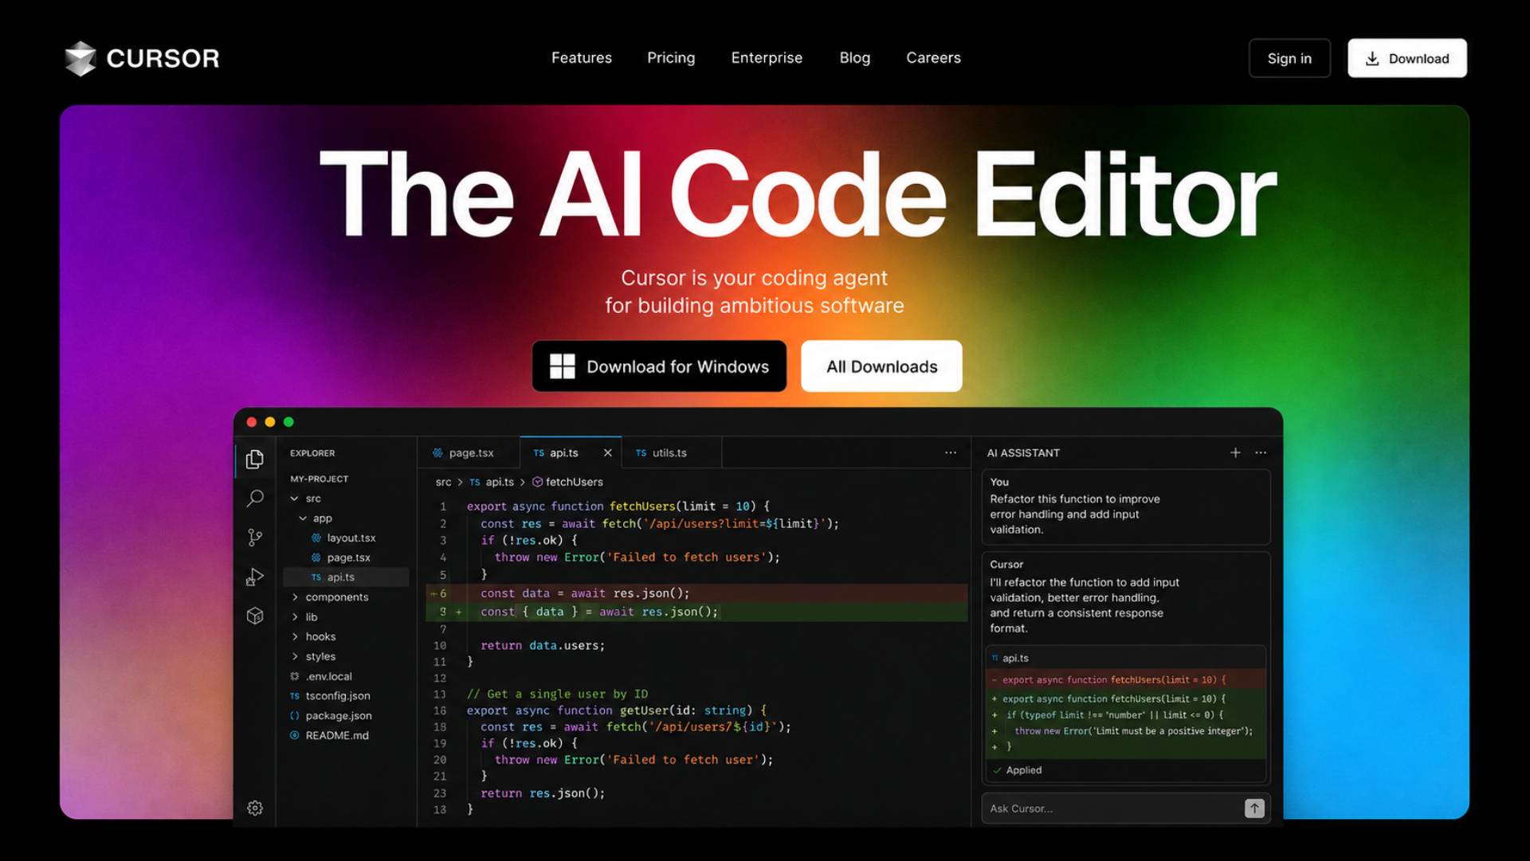Select the api.ts editor tab
This screenshot has width=1530, height=861.
click(571, 452)
